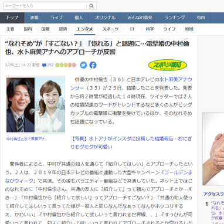This screenshot has width=224, height=224.
Task: Open the Sports Hochi publisher logo
Action: [168, 65]
